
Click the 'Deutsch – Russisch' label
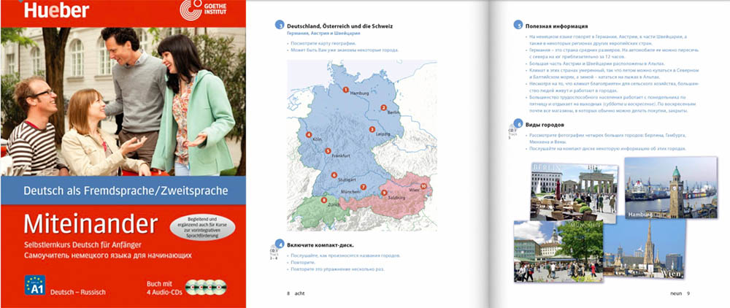point(78,292)
